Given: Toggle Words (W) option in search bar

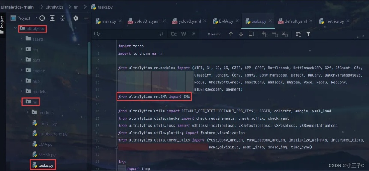Looking at the screenshot, I should (x=183, y=34).
